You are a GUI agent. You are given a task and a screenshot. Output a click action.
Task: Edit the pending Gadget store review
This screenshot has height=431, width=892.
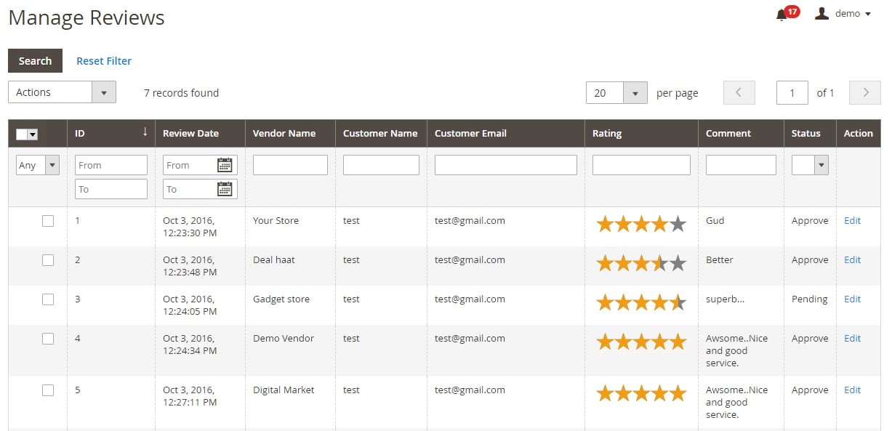[852, 299]
